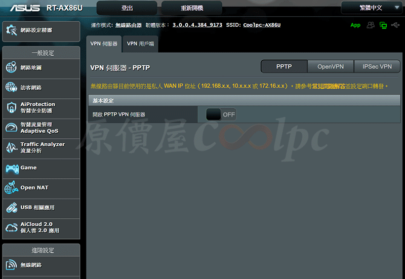Open AiProtection 智慧安全防護 menu label
The image size is (405, 279).
click(38, 107)
